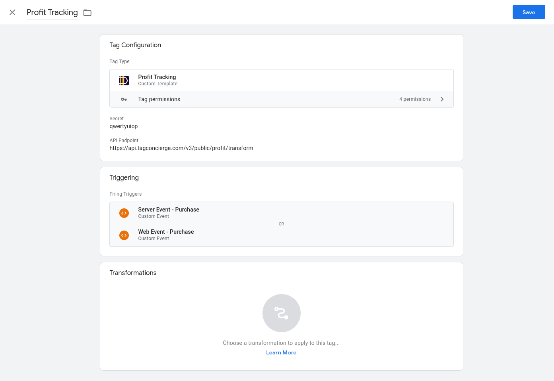Close the Profit Tracking tag editor
The image size is (554, 381).
click(12, 12)
